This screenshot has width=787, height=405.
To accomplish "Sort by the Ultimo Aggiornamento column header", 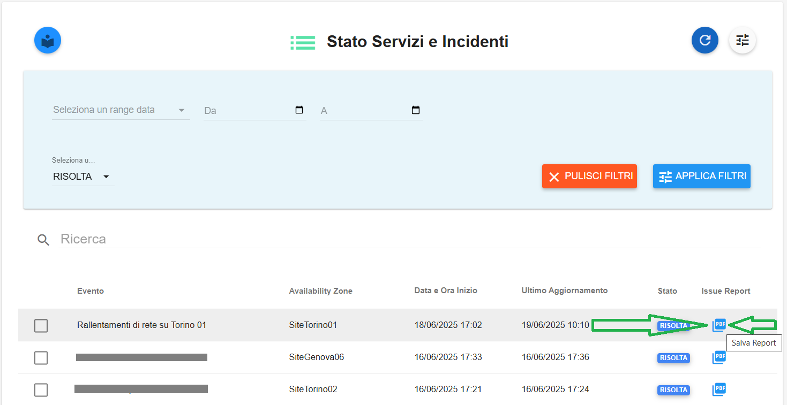I will (x=565, y=291).
